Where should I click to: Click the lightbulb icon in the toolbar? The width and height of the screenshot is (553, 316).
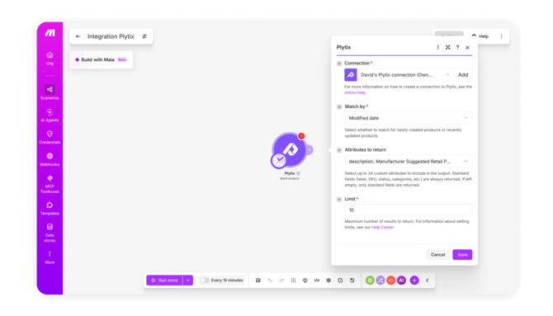pos(305,281)
